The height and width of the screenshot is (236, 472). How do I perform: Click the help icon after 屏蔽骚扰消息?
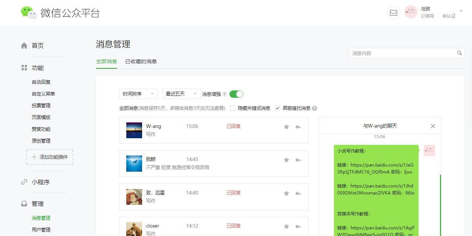click(x=314, y=108)
